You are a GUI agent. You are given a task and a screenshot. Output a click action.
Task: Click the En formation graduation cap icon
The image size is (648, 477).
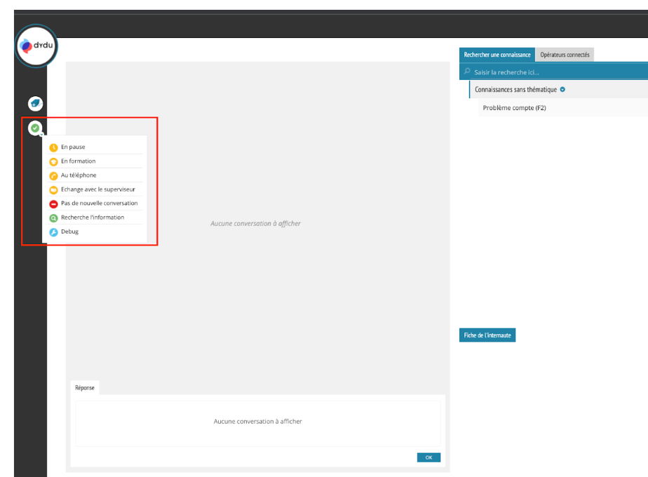pyautogui.click(x=54, y=161)
